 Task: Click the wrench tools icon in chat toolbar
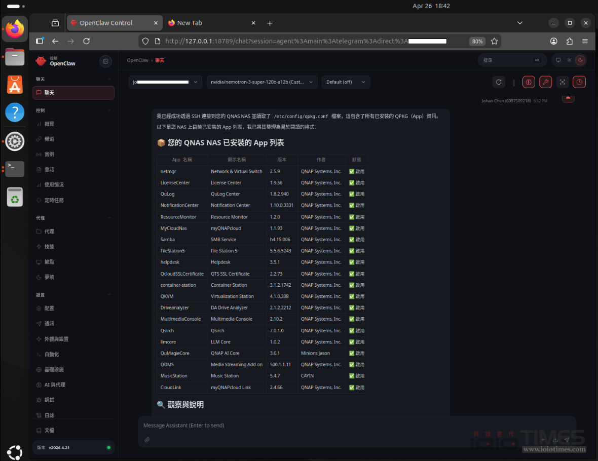pyautogui.click(x=545, y=82)
